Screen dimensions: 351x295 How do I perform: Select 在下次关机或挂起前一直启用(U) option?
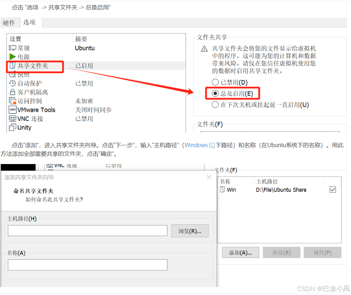[215, 104]
